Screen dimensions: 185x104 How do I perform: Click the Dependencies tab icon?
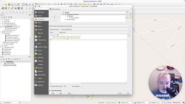tap(36, 75)
